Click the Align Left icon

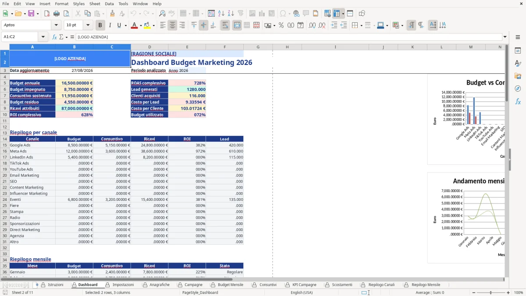tap(163, 25)
